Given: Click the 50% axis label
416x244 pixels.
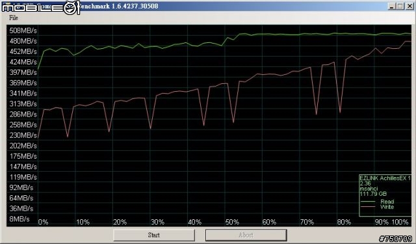Looking at the screenshot, I should click(232, 222).
